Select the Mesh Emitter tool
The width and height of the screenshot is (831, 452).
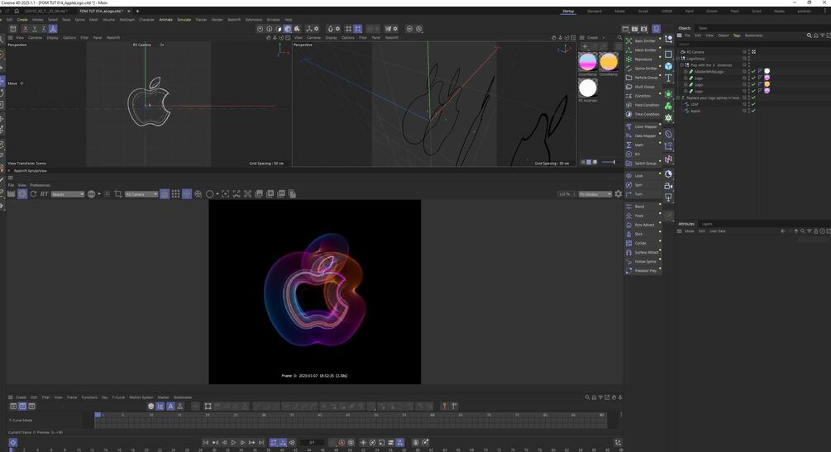pyautogui.click(x=642, y=50)
